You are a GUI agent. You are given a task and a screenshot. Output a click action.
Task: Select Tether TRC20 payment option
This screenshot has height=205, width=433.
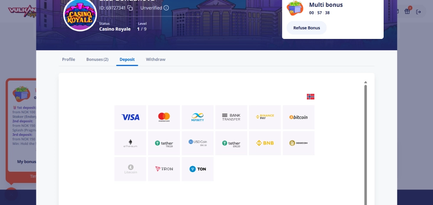click(164, 143)
